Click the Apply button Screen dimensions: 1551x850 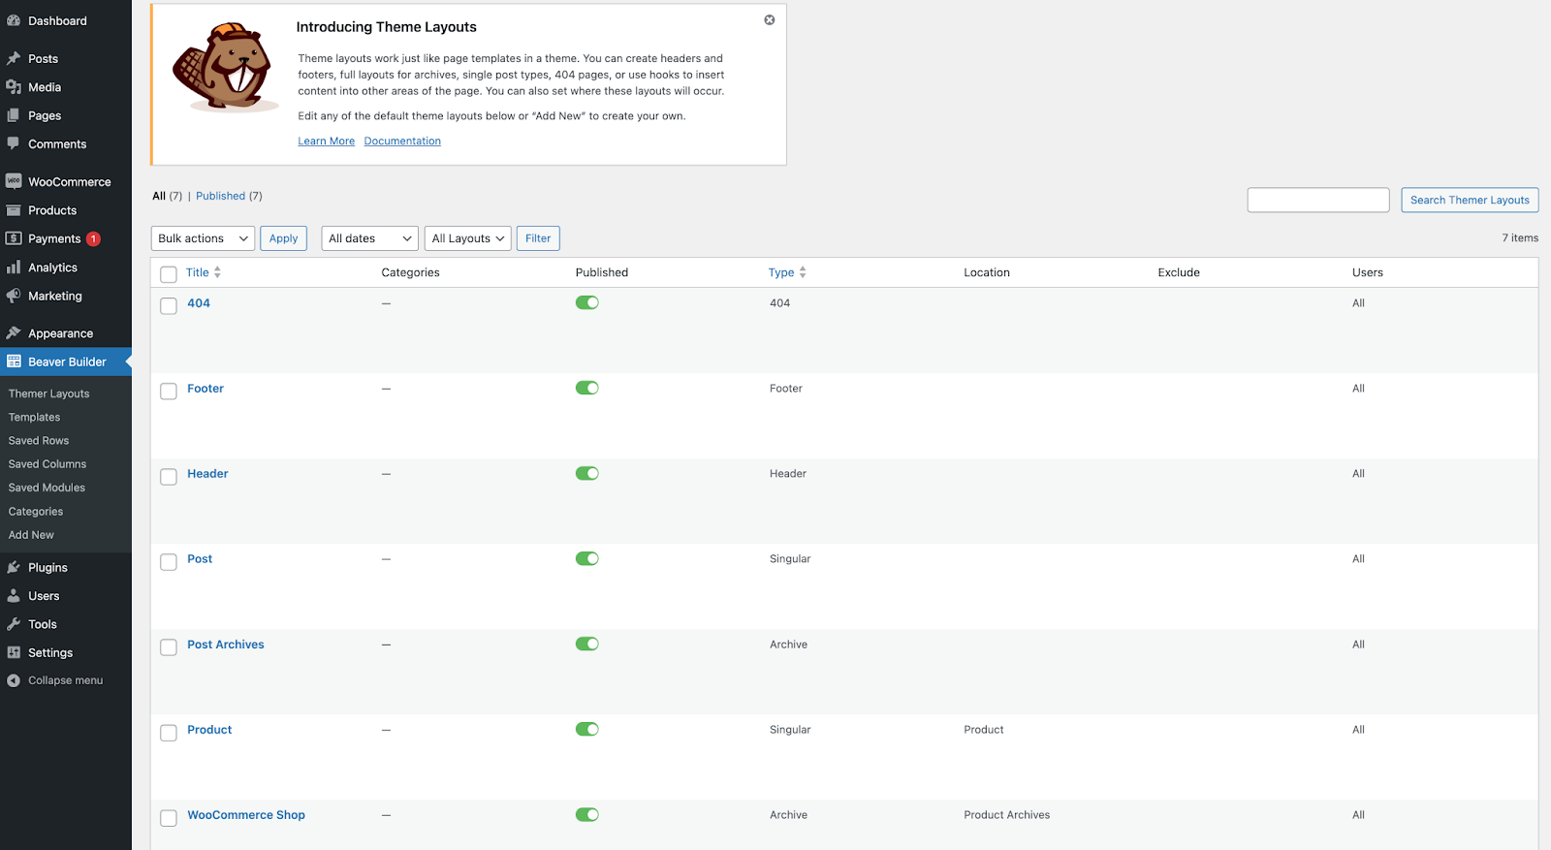pos(284,238)
